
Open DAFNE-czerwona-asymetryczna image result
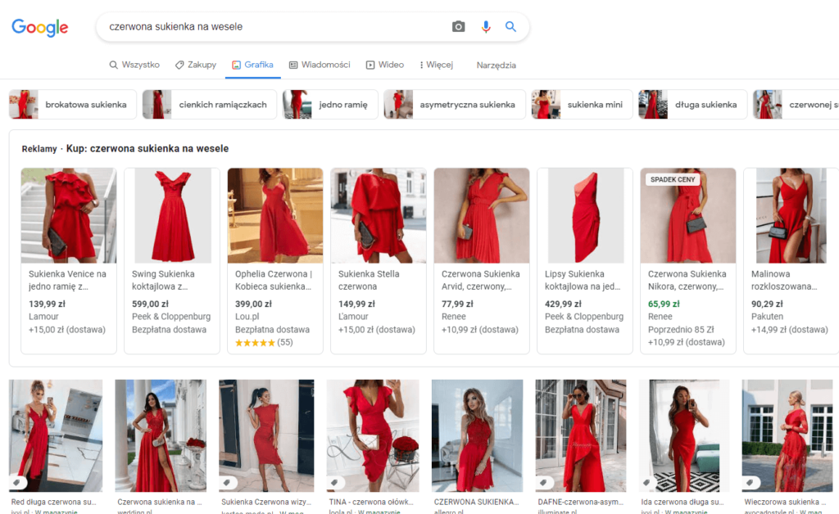581,435
